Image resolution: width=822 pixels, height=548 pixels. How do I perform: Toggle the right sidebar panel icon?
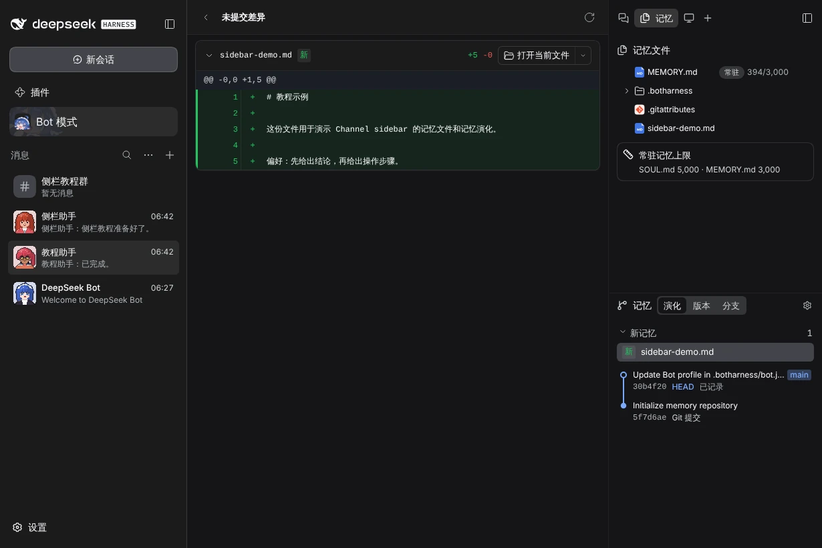[x=807, y=18]
